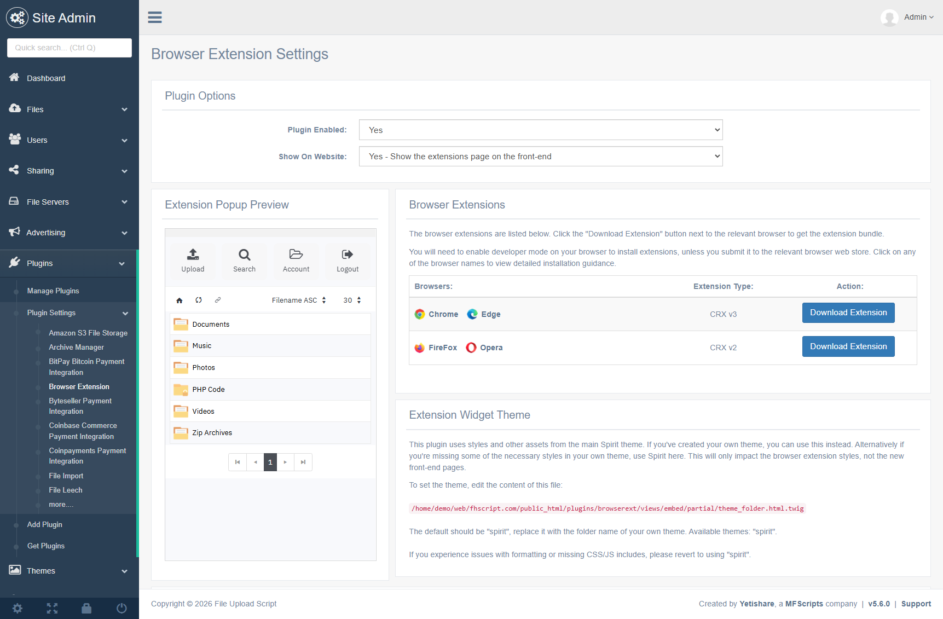Click the fullscreen icon in the sidebar footer
The width and height of the screenshot is (943, 619).
[52, 608]
